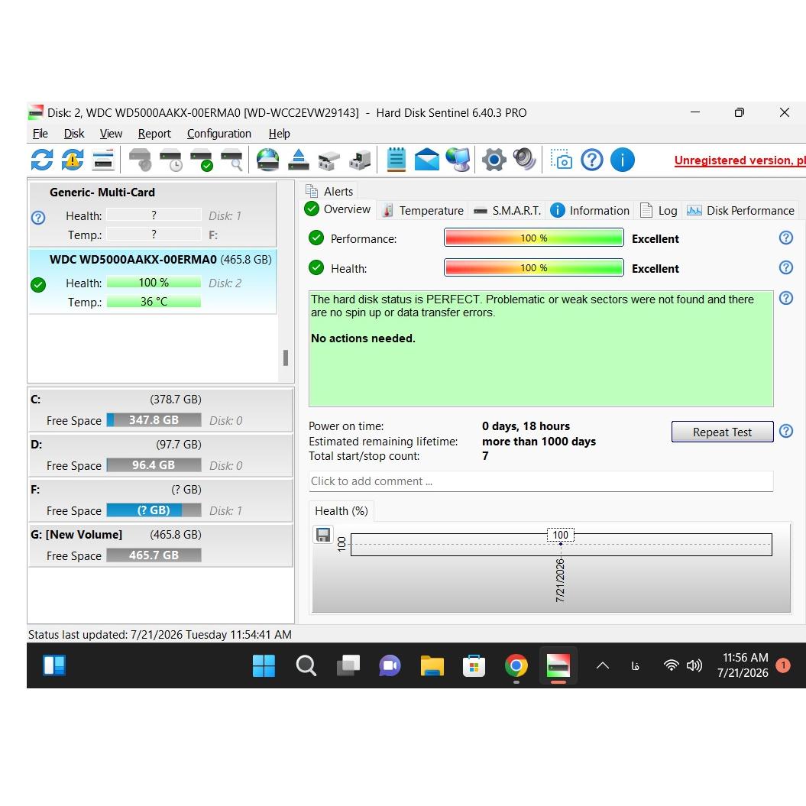Image resolution: width=806 pixels, height=806 pixels.
Task: Switch to the Temperature tab
Action: point(422,211)
